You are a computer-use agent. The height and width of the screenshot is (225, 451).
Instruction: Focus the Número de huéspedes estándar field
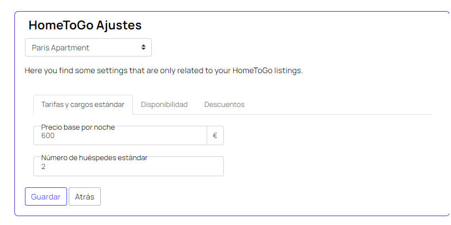click(x=129, y=166)
